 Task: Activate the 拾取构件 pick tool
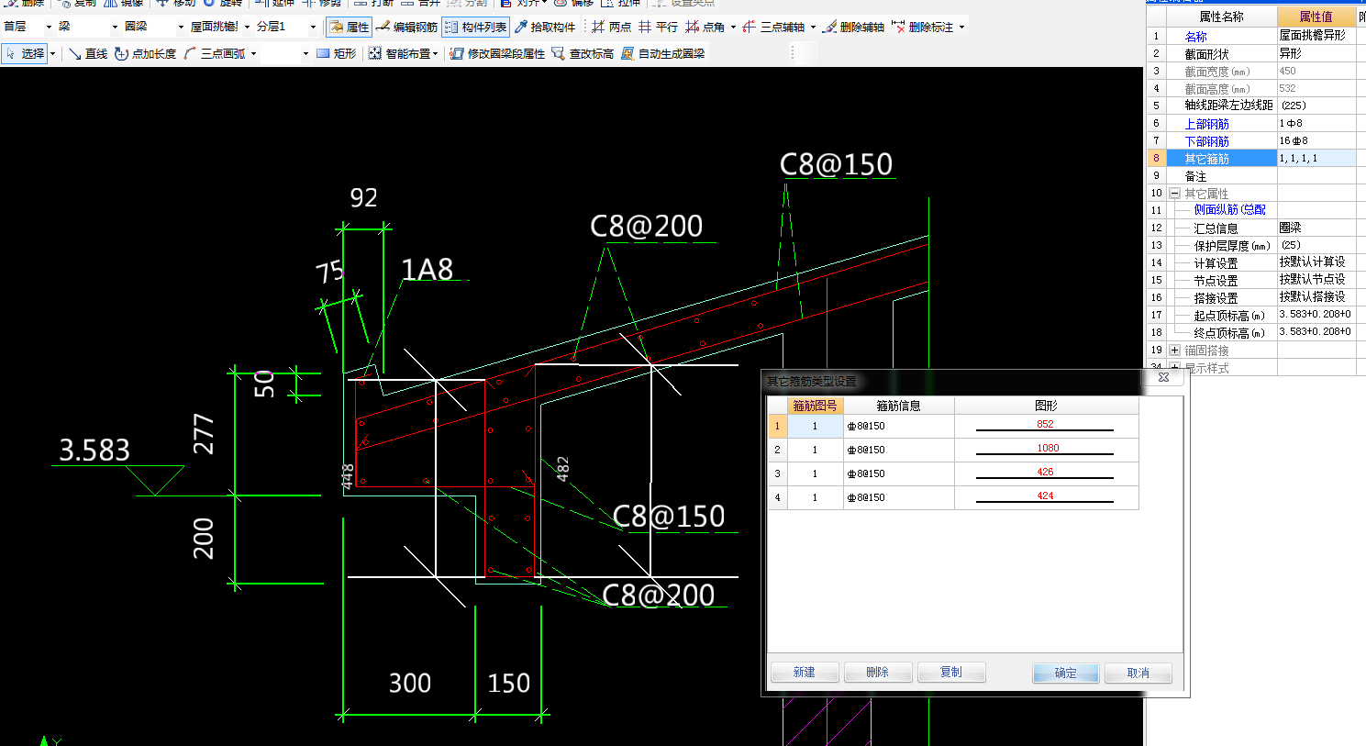[x=545, y=28]
